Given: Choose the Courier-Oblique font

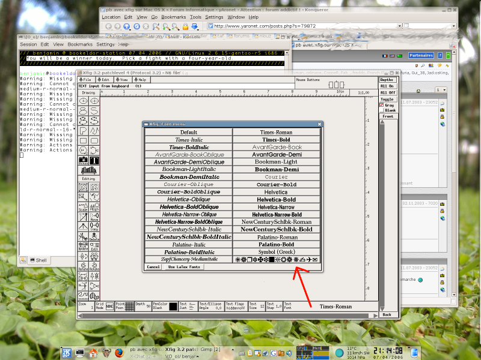Looking at the screenshot, I should coord(189,185).
